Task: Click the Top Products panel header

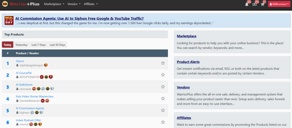Action: coord(85,34)
